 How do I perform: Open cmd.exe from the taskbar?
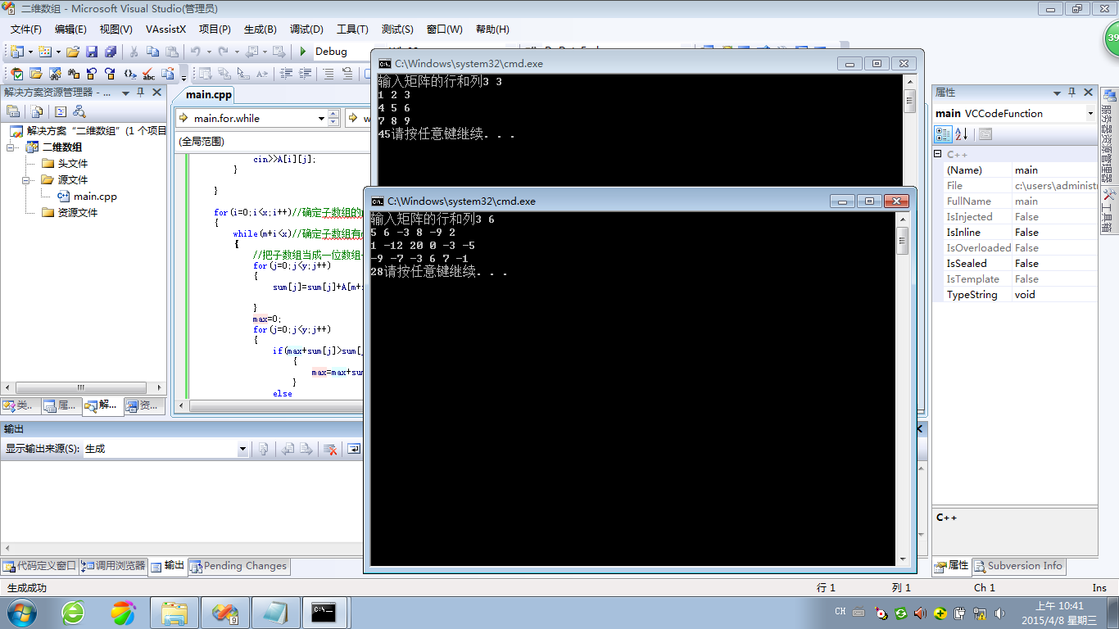pyautogui.click(x=324, y=612)
